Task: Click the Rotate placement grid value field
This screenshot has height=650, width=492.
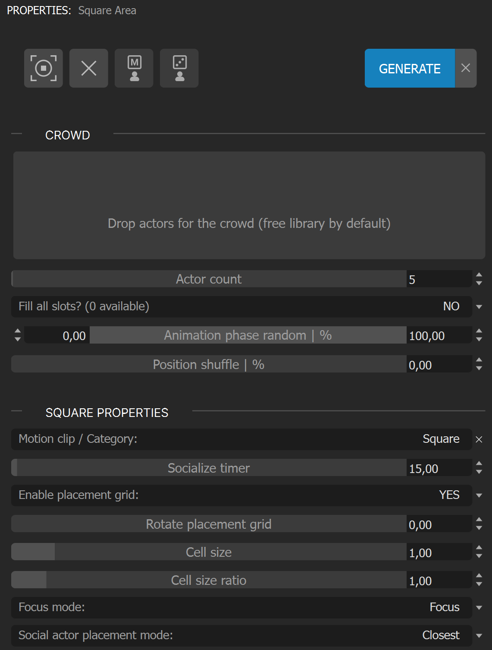Action: point(439,525)
